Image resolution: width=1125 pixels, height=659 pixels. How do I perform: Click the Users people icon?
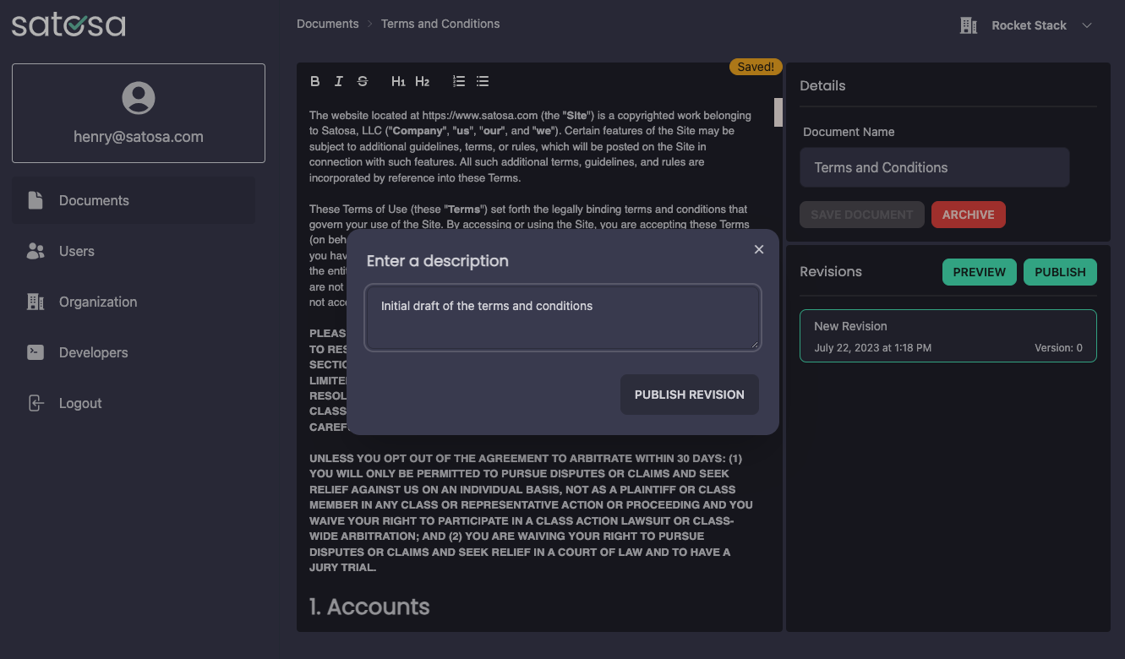[35, 251]
